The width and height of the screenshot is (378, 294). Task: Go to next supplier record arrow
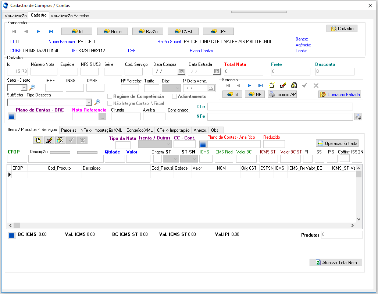[x=38, y=32]
